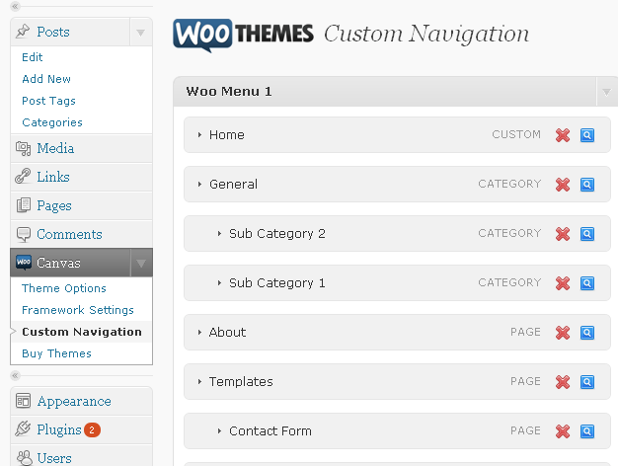This screenshot has width=618, height=466.
Task: Remove Sub Category 2 with red X
Action: (563, 234)
